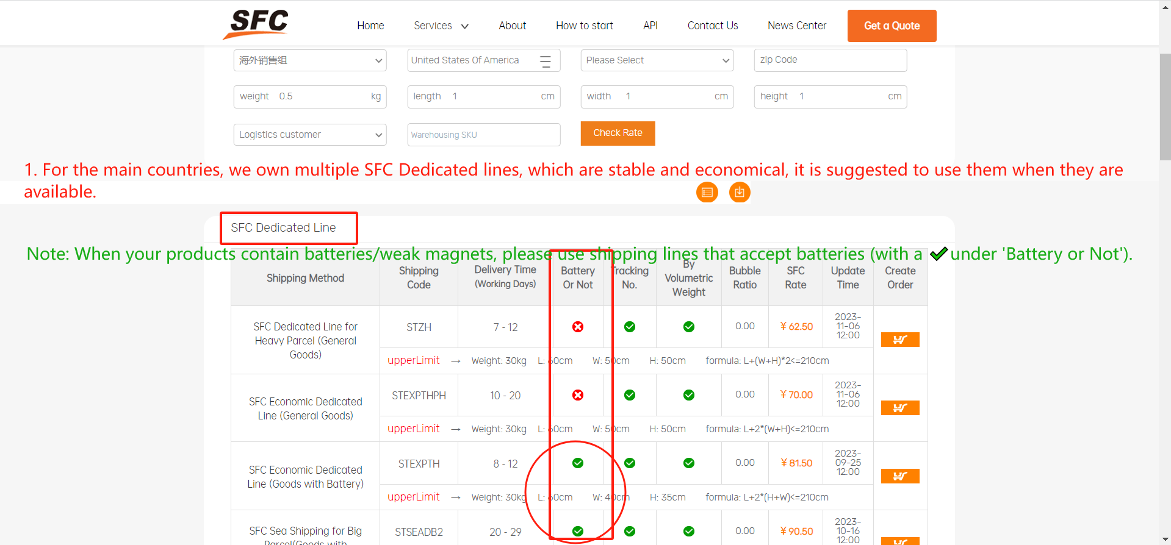The width and height of the screenshot is (1171, 545).
Task: Click battery green check for STEXPTH
Action: [x=577, y=463]
